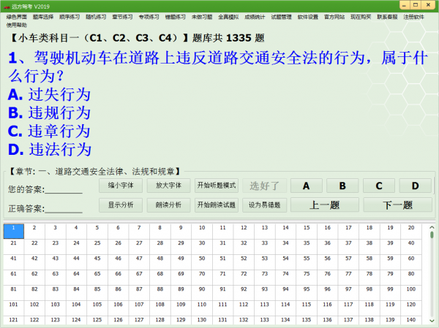Click the 您的答案 answer field
Image resolution: width=439 pixels, height=328 pixels.
[x=64, y=190]
